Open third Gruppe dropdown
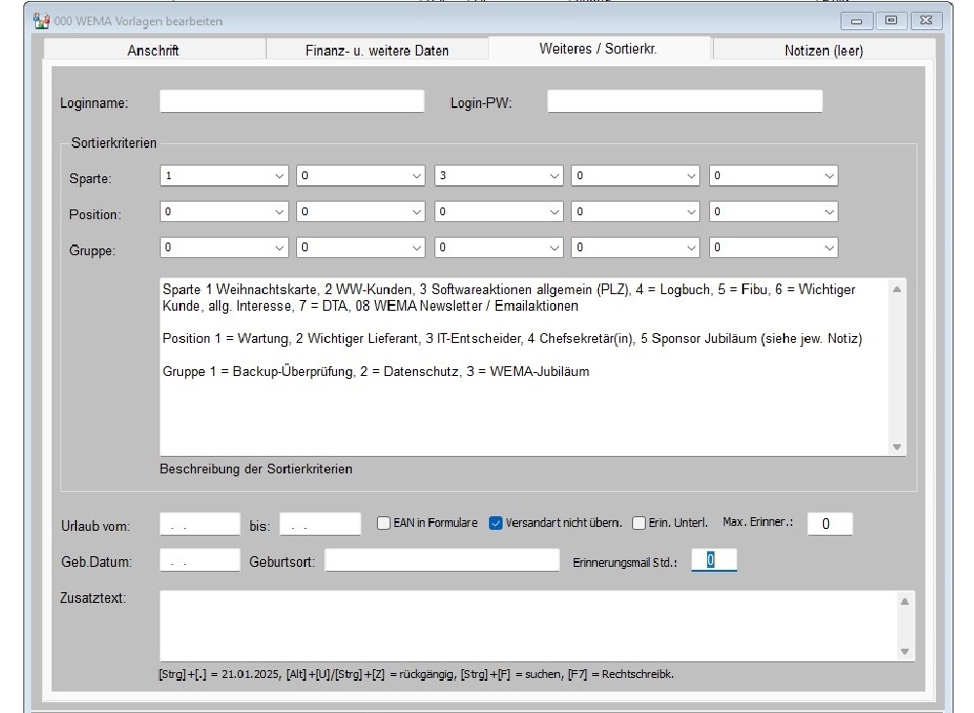This screenshot has width=974, height=713. tap(499, 247)
